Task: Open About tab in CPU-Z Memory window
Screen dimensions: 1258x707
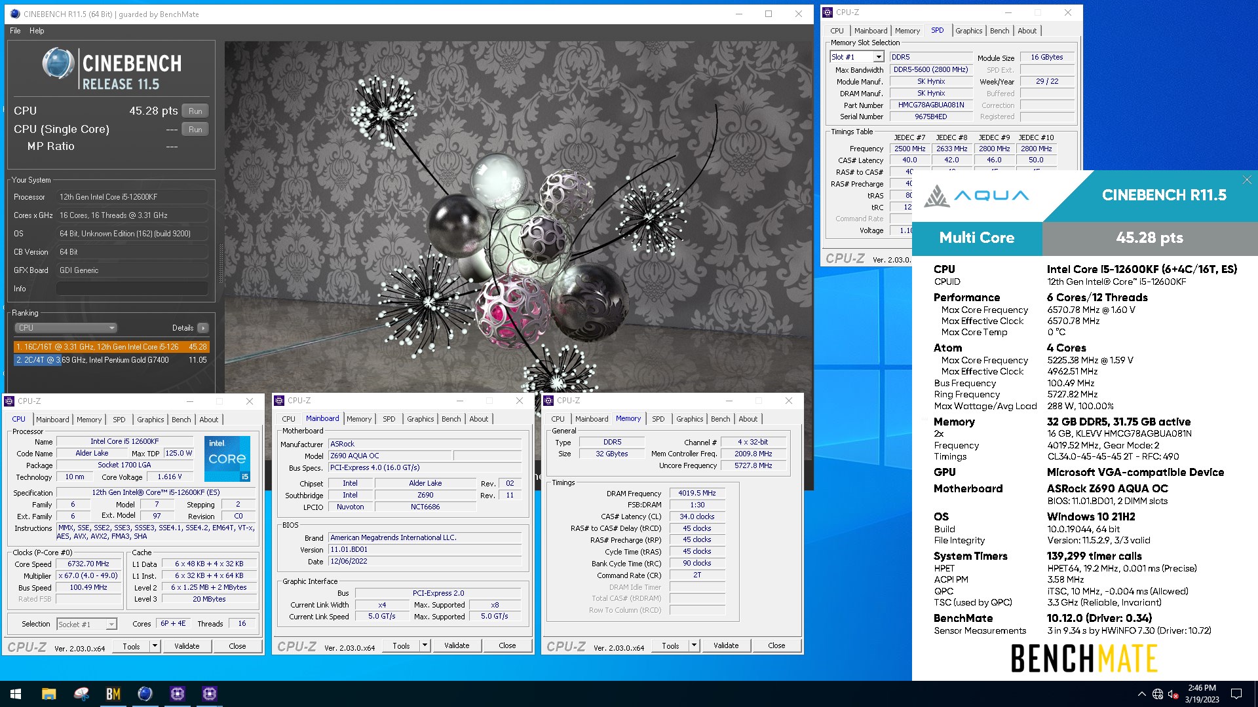Action: click(x=748, y=419)
